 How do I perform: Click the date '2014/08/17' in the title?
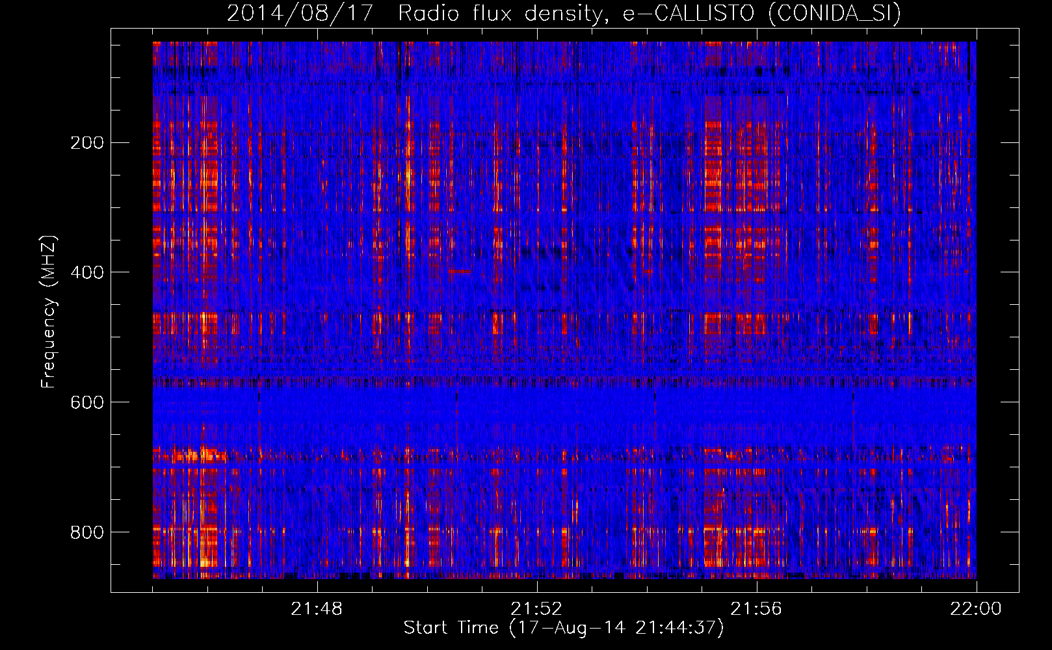300,14
